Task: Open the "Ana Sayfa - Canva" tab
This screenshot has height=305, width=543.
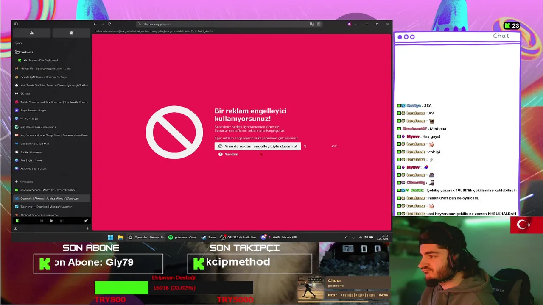Action: pyautogui.click(x=52, y=160)
